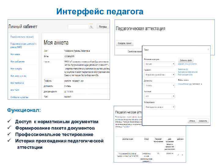Viewport: 220px width, 165px height.
Task: Click the Профессиональное тестирование bullet
Action: click(54, 134)
